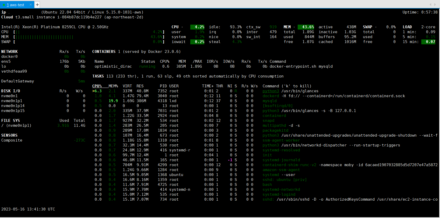
Task: Click the systemd-networkd process
Action: click(x=281, y=189)
